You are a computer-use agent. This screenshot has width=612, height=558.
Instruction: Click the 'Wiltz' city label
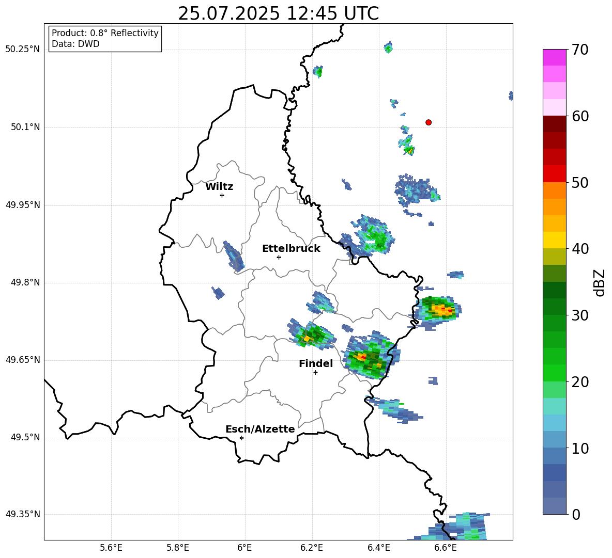[x=219, y=187]
